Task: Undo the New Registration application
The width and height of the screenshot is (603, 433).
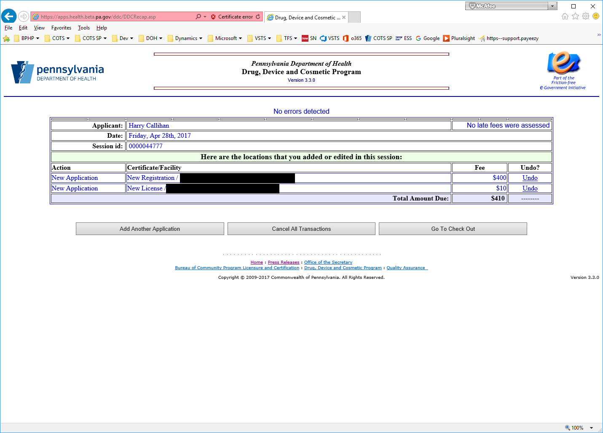Action: [529, 178]
